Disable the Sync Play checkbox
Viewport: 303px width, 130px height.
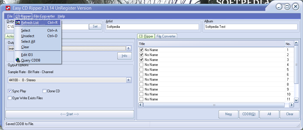(10, 91)
